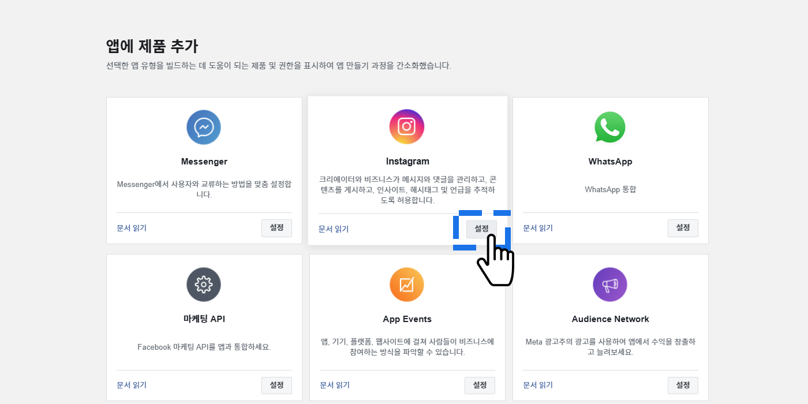Click the Messenger product icon

[x=204, y=127]
